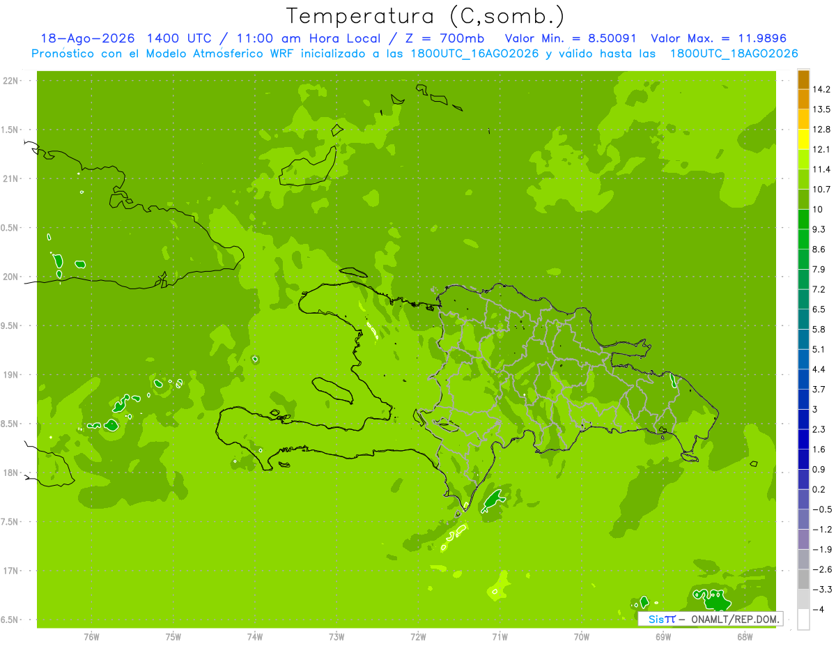Click the legend value '-4'
836x646 pixels.
tap(818, 609)
